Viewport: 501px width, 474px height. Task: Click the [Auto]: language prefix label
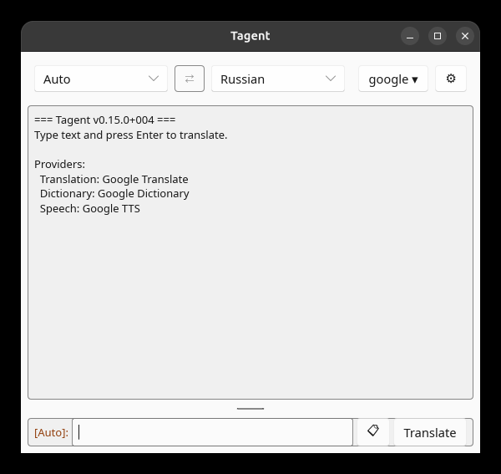tap(51, 432)
